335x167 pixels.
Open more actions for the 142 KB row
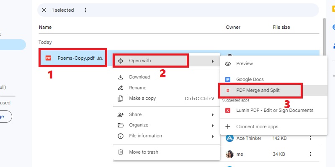point(310,138)
